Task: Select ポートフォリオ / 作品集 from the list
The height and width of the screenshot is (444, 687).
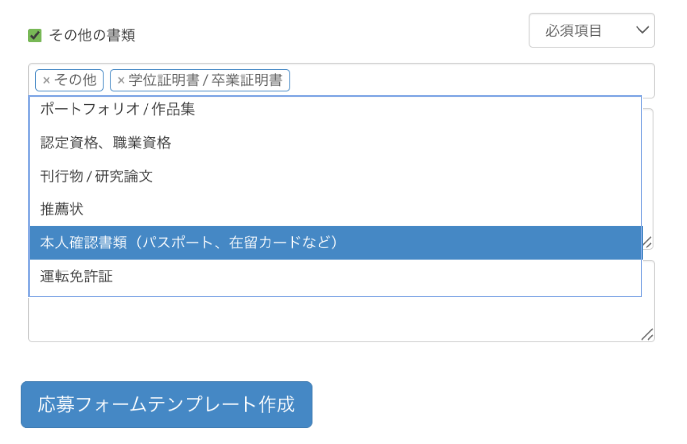Action: 118,109
